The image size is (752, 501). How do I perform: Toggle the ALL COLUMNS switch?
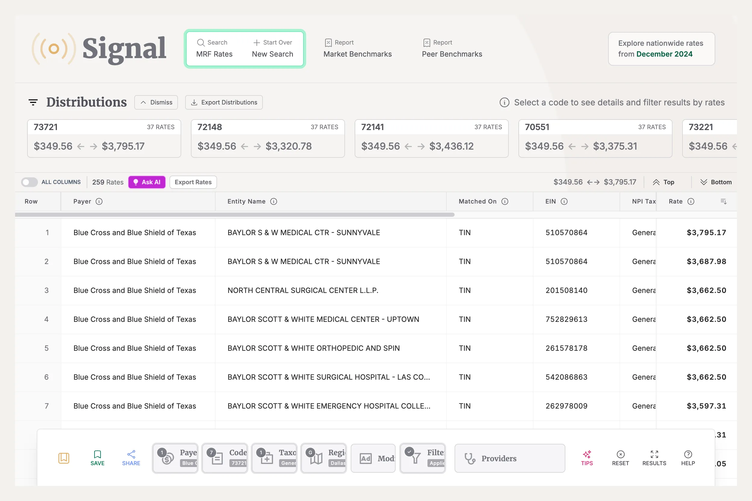(30, 182)
